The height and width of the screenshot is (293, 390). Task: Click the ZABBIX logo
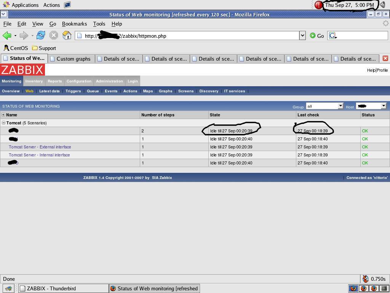point(22,69)
